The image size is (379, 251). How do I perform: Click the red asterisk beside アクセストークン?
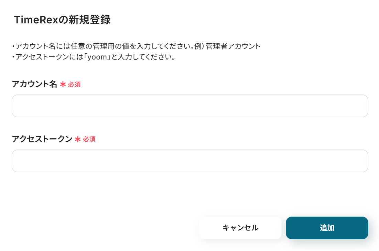click(x=78, y=139)
